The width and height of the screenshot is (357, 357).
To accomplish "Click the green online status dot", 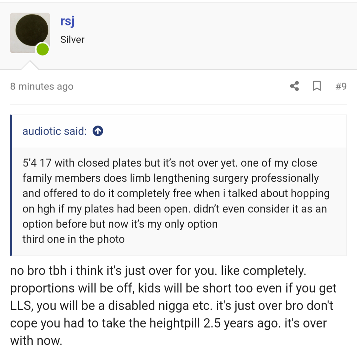I will tap(43, 50).
